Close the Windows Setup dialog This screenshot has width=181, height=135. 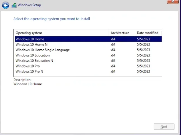[x=173, y=1]
